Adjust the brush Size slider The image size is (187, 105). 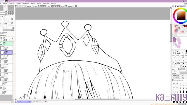(x=183, y=69)
